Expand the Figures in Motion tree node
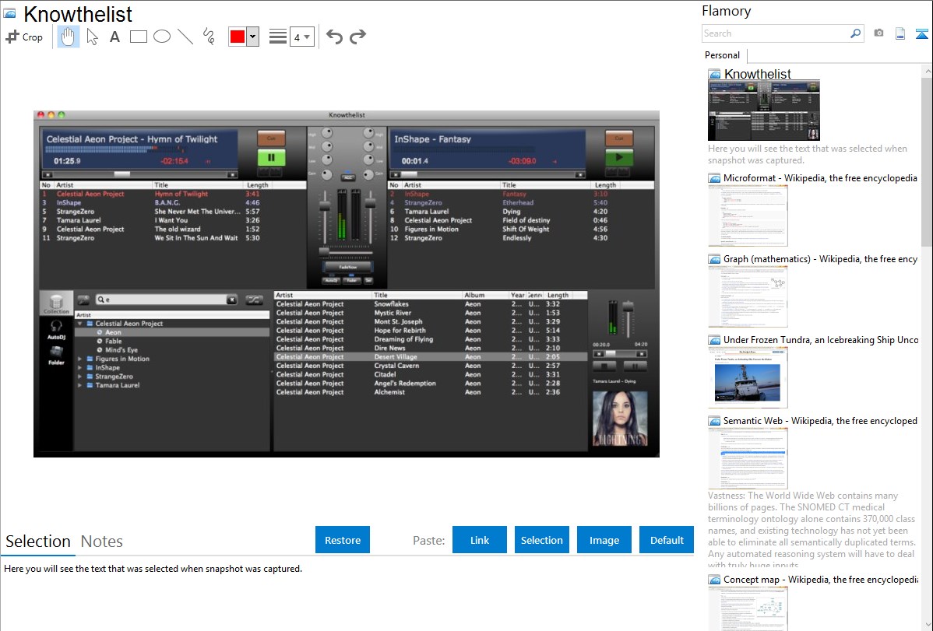933x631 pixels. tap(80, 359)
